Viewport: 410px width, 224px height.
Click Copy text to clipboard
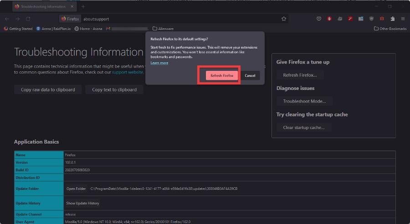114,90
